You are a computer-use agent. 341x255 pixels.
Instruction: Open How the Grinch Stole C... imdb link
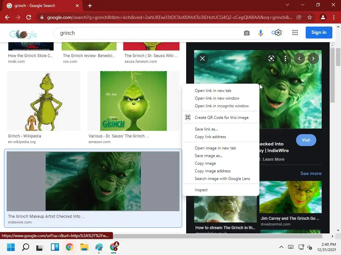pyautogui.click(x=30, y=56)
